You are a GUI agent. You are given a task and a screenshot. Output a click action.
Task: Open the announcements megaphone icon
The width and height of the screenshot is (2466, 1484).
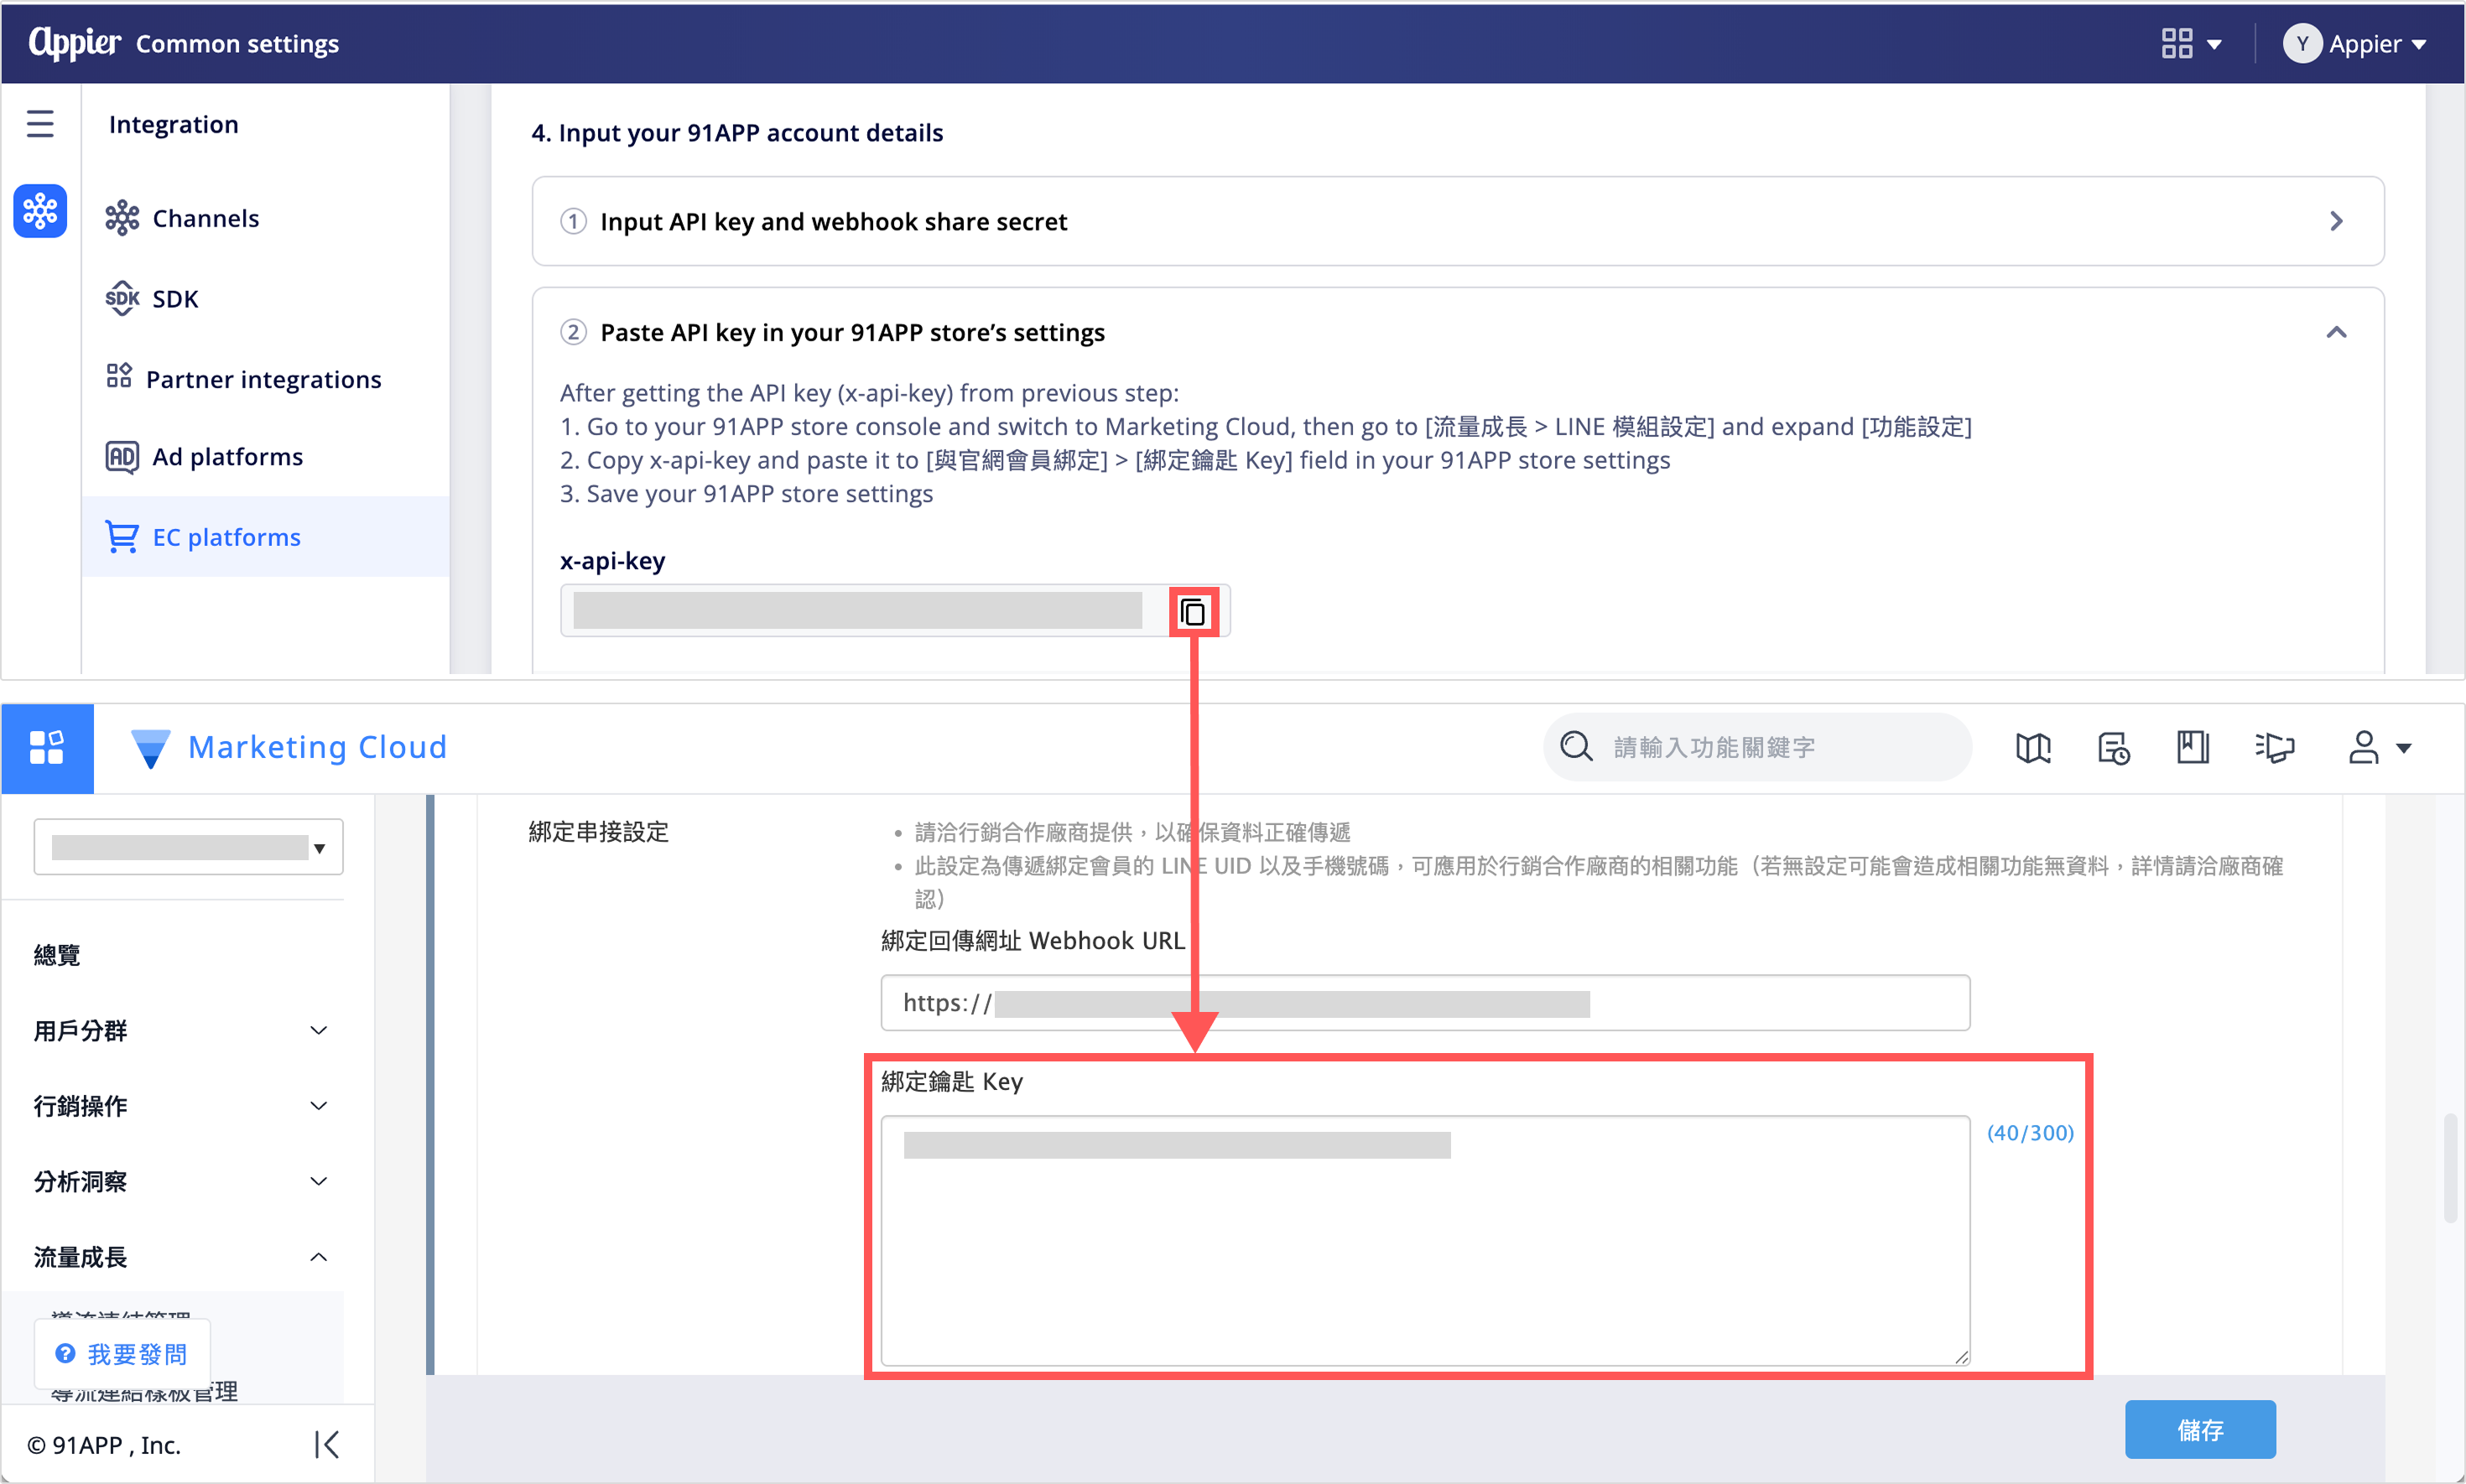tap(2273, 748)
